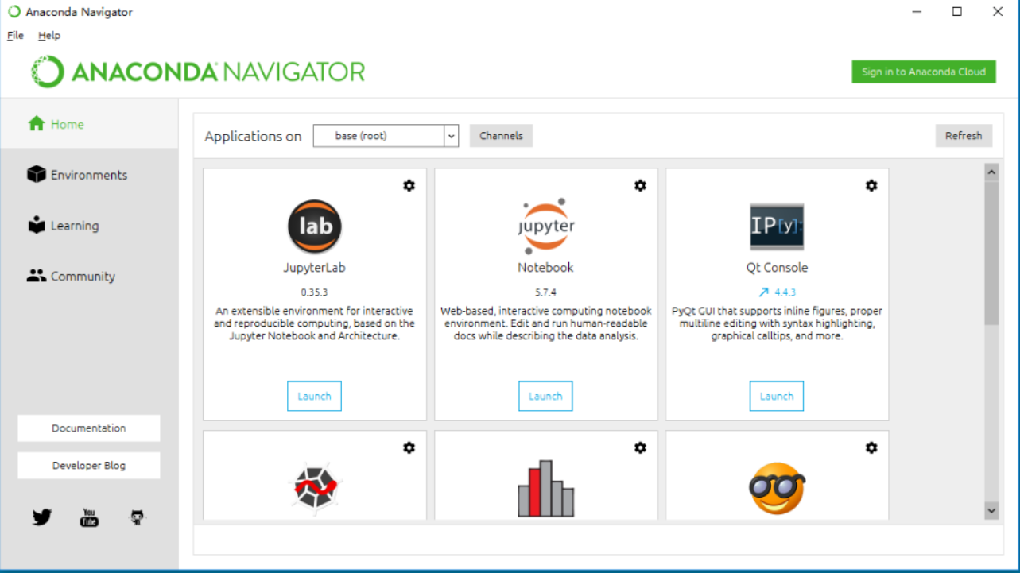Click the JupyterLab title text

pyautogui.click(x=314, y=268)
